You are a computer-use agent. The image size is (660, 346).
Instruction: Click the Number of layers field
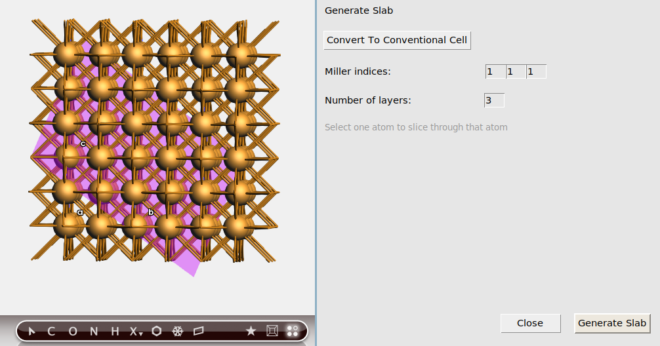494,100
